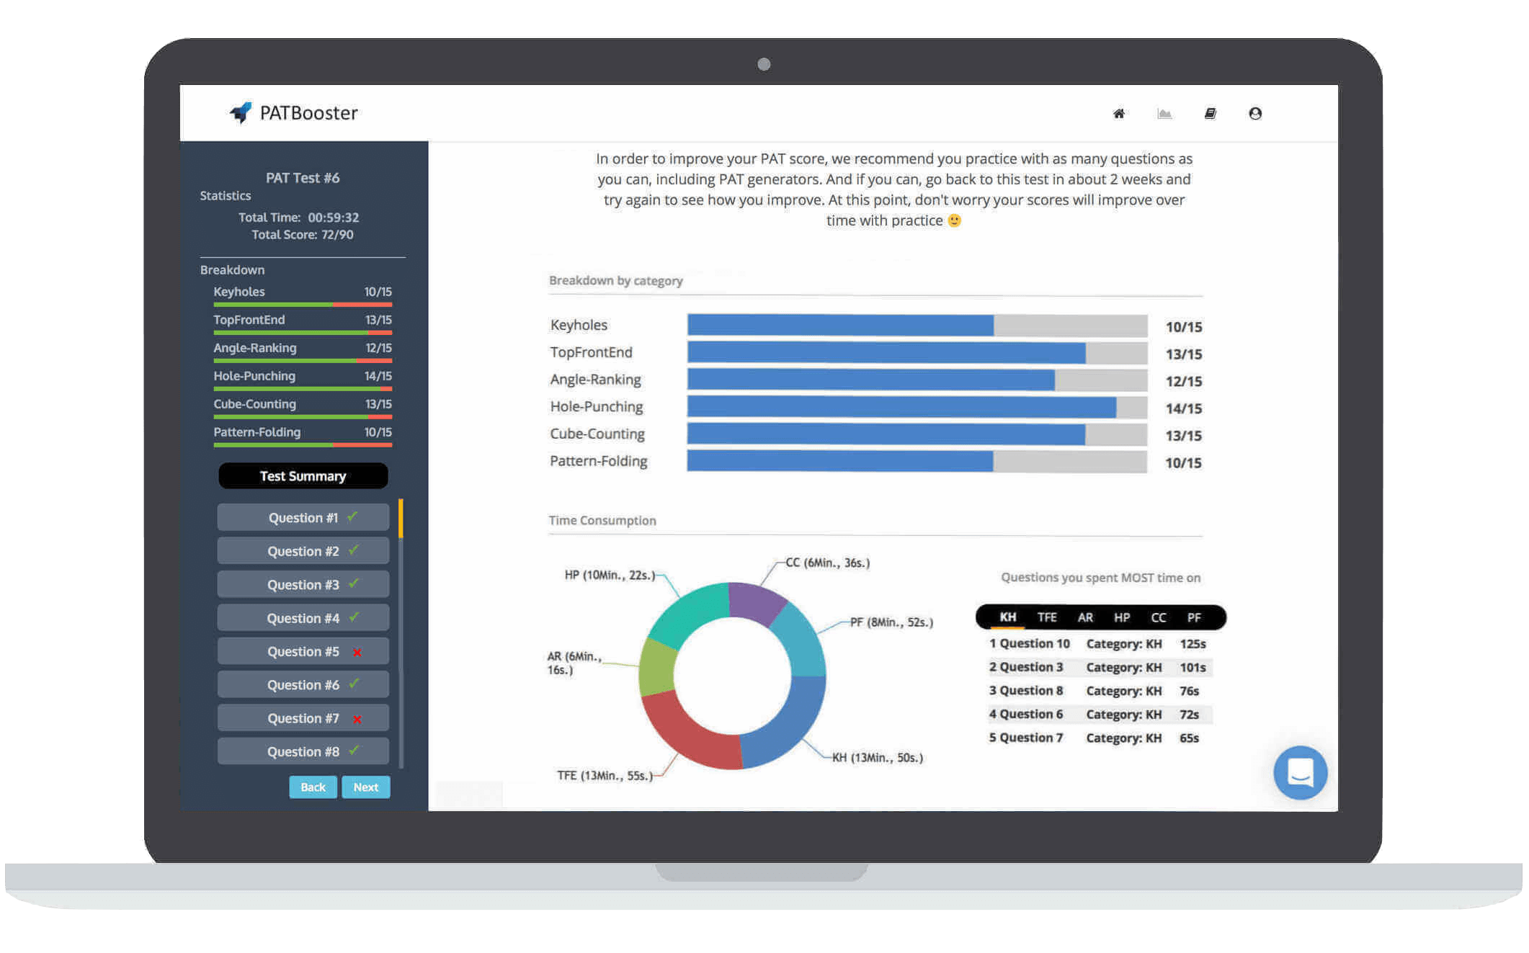This screenshot has width=1529, height=953.
Task: Click the 'CC (6Min., 36s.)' chart label
Action: pos(827,563)
